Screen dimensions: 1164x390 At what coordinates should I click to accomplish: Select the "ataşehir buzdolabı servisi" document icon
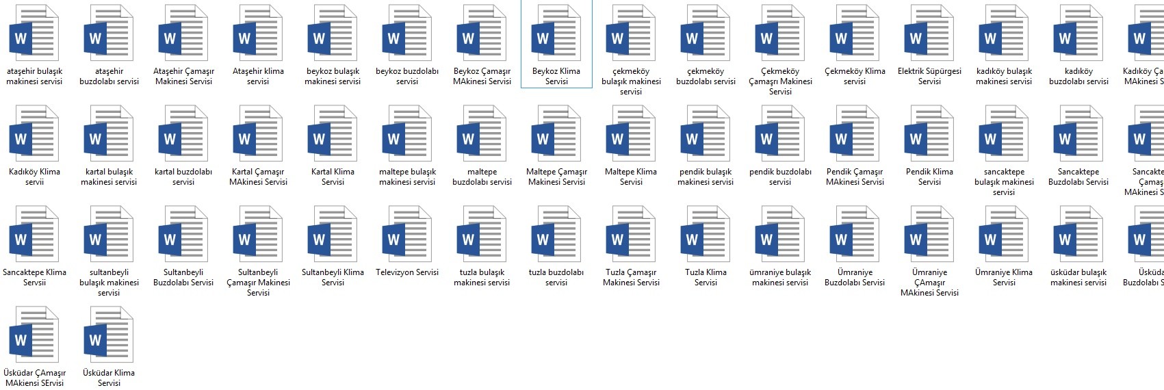(108, 33)
